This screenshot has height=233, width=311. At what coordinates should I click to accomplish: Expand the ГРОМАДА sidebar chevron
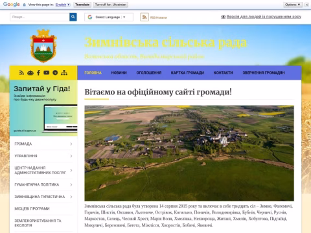(71, 144)
